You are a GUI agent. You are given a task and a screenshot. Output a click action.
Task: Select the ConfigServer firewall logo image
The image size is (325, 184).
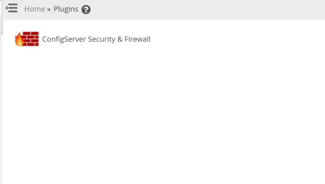point(27,39)
